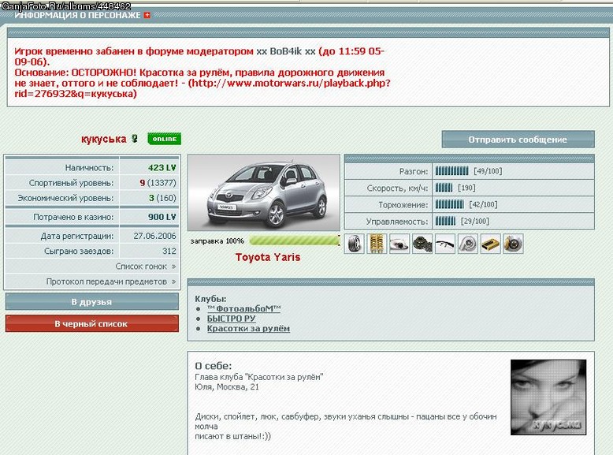Click the fuel заправка progress bar
The image size is (613, 455).
click(295, 241)
